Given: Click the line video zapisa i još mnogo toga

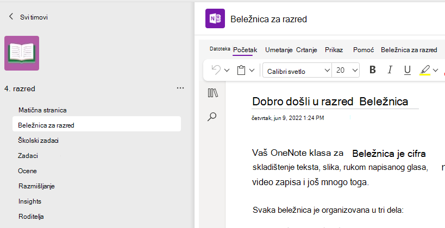Looking at the screenshot, I should tap(310, 182).
